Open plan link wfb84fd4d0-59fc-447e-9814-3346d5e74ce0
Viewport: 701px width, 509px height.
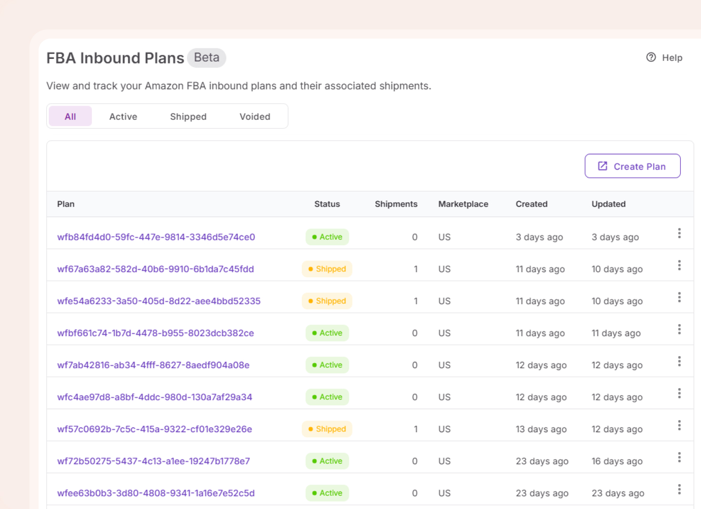(156, 237)
